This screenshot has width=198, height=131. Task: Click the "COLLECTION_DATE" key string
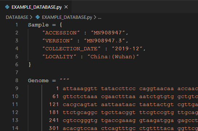(x=71, y=49)
